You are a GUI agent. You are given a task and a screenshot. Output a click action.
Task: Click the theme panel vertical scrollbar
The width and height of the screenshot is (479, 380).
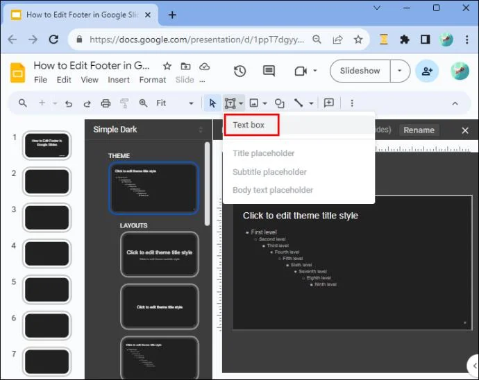[x=208, y=184]
